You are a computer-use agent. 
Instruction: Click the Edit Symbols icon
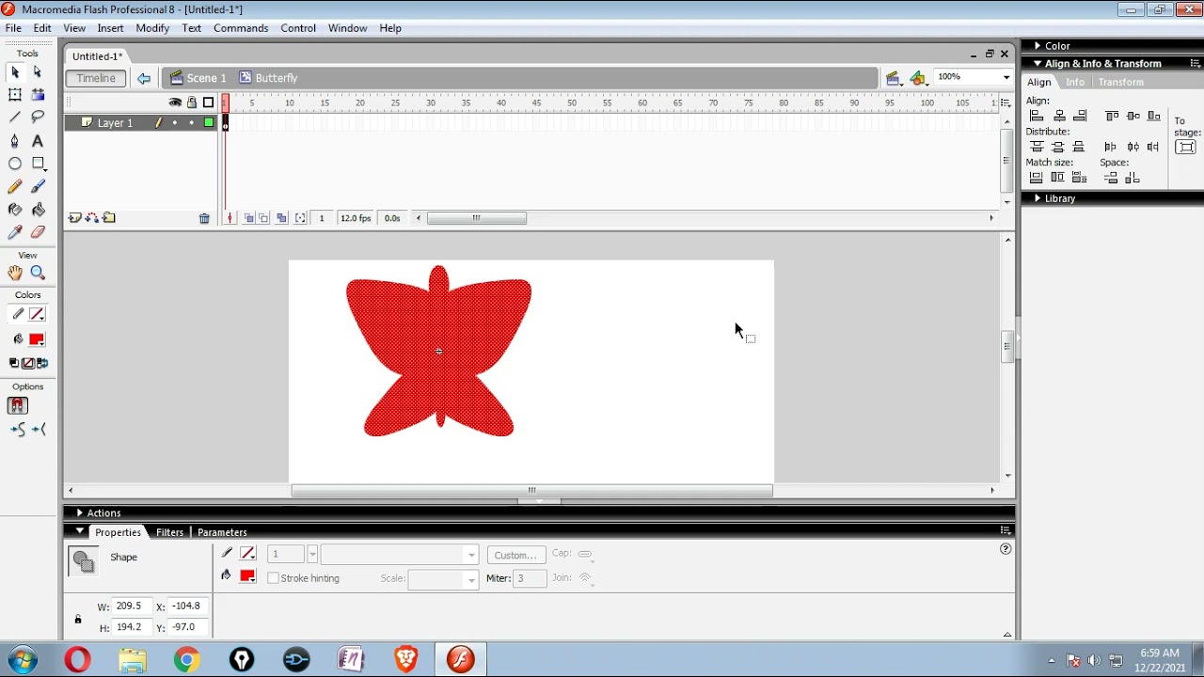pyautogui.click(x=919, y=78)
